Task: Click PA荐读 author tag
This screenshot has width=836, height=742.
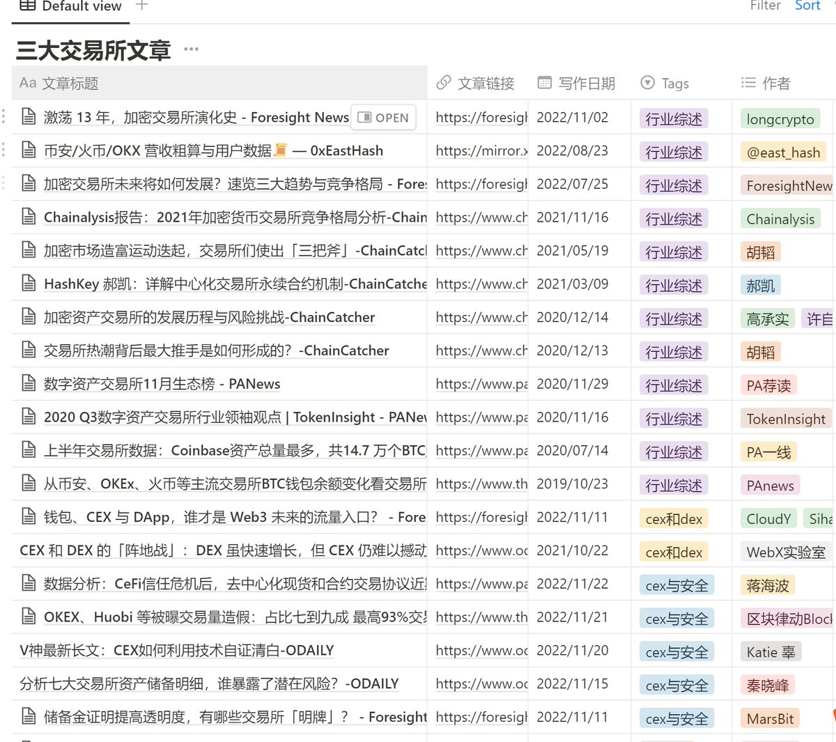Action: pos(769,385)
